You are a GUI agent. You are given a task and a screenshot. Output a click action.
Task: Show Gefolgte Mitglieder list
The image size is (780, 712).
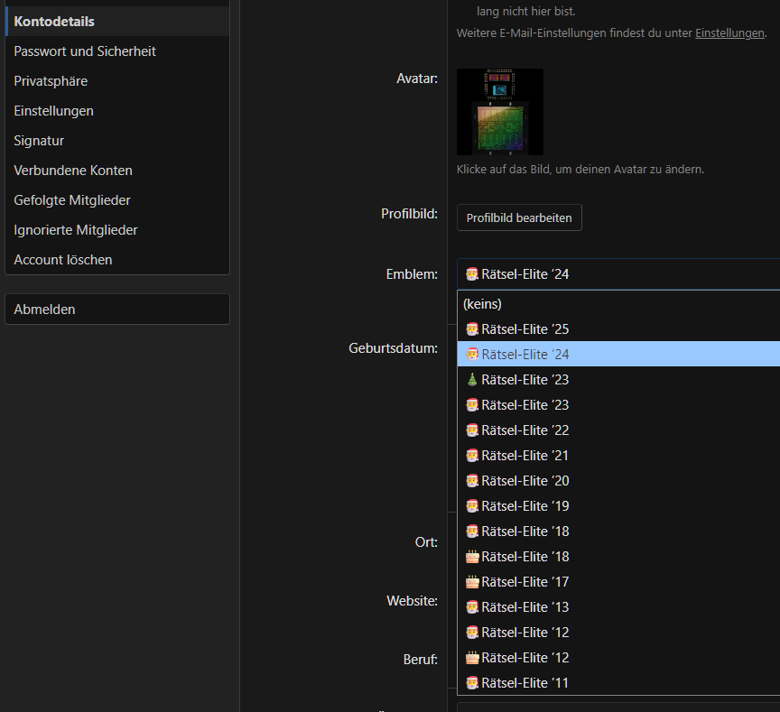(117, 200)
